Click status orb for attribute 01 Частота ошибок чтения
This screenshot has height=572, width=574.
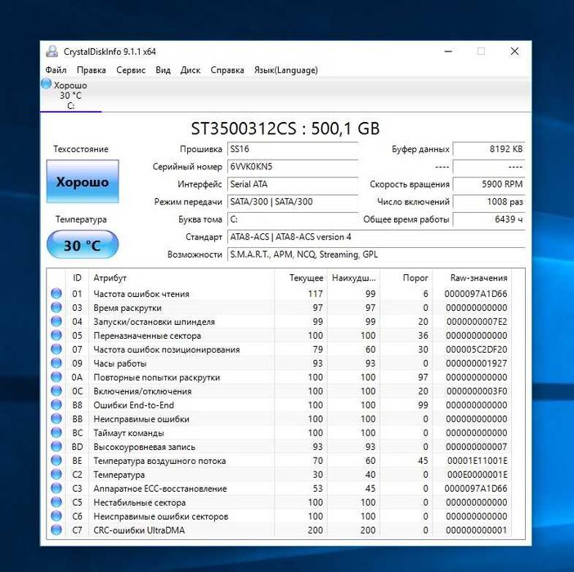[56, 294]
